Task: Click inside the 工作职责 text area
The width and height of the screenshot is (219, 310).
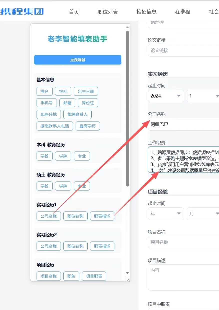Action: click(183, 159)
